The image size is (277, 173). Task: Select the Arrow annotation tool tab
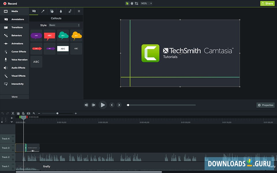click(x=43, y=11)
